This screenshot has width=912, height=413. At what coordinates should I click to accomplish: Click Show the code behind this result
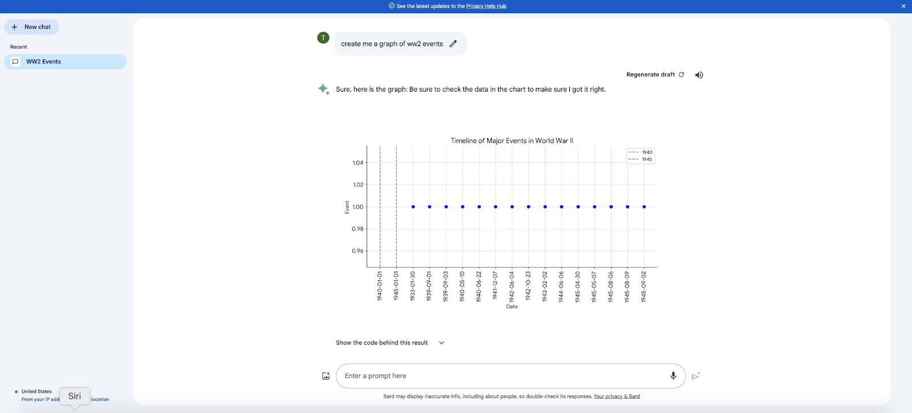(381, 343)
